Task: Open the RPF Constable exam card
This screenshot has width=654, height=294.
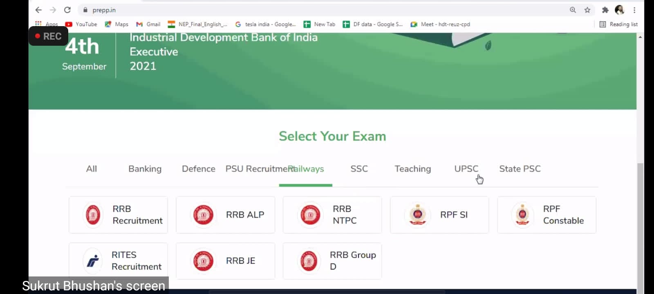Action: (x=546, y=215)
